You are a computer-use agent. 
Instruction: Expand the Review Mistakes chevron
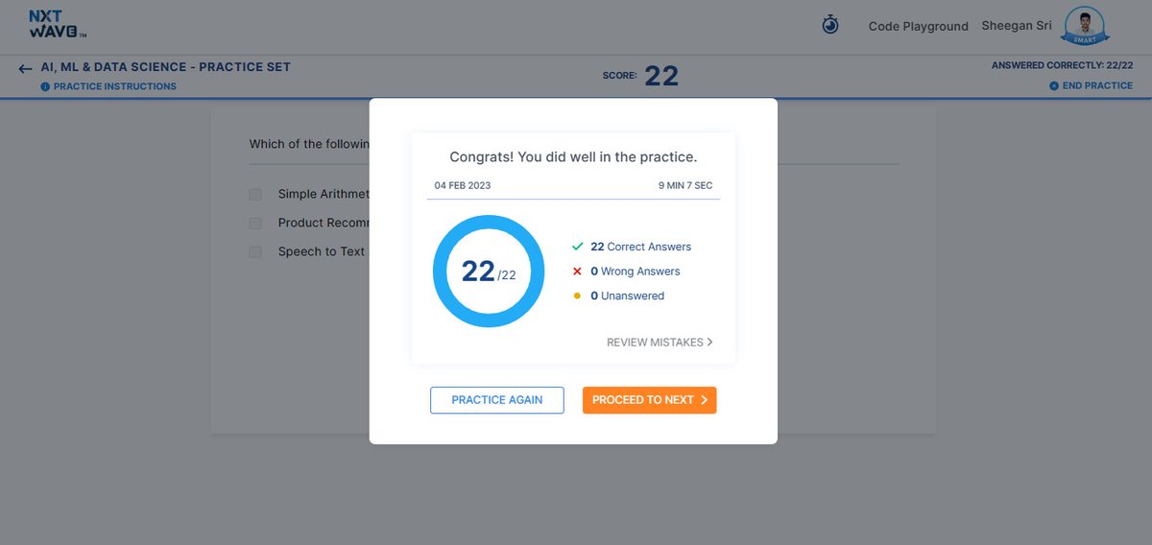pyautogui.click(x=709, y=342)
